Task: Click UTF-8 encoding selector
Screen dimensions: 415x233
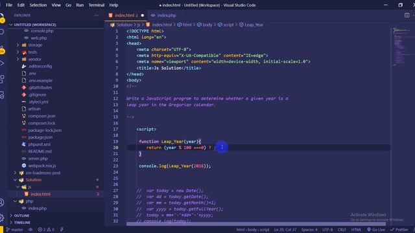Action: pos(327,230)
